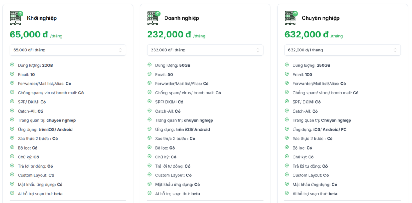Screen dimensions: 412x203
Task: Click the checkmark icon beside Dung lượng 250GB
Action: tap(287, 65)
